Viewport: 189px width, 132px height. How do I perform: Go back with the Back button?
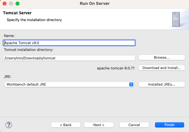pos(66,125)
